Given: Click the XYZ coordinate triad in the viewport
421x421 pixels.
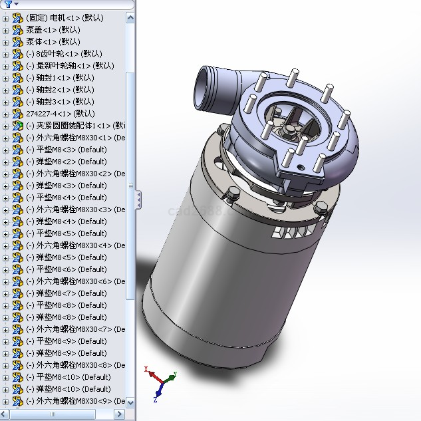Looking at the screenshot, I should pyautogui.click(x=160, y=382).
